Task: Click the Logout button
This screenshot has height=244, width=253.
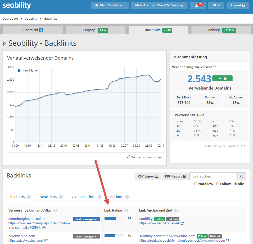Action: 238,5
